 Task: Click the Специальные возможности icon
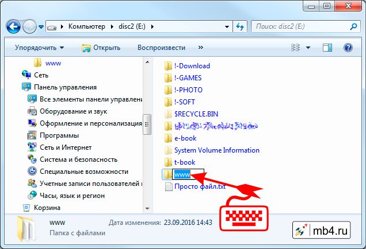point(32,172)
